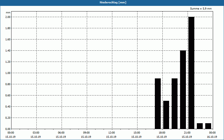Click the 0,40 y-axis label
This screenshot has width=224, height=140.
[x=8, y=107]
